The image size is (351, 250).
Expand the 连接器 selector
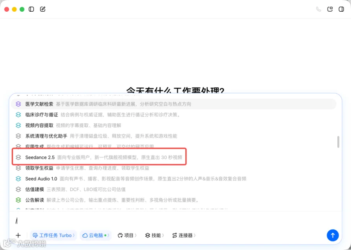[x=184, y=235]
